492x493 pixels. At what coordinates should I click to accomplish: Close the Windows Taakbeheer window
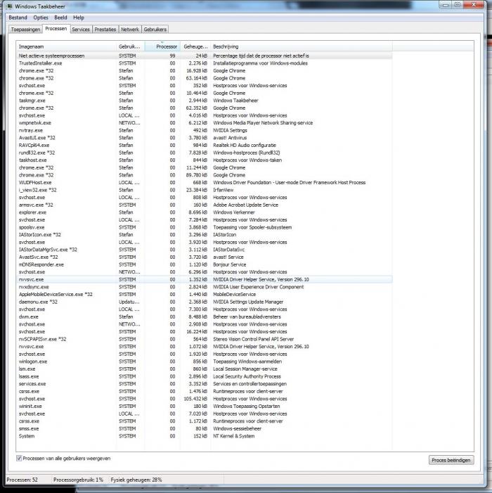point(474,4)
